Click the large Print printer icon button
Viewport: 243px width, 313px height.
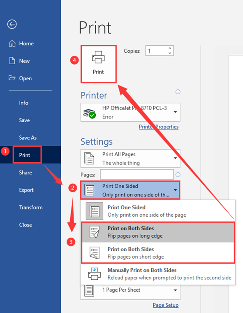(99, 64)
